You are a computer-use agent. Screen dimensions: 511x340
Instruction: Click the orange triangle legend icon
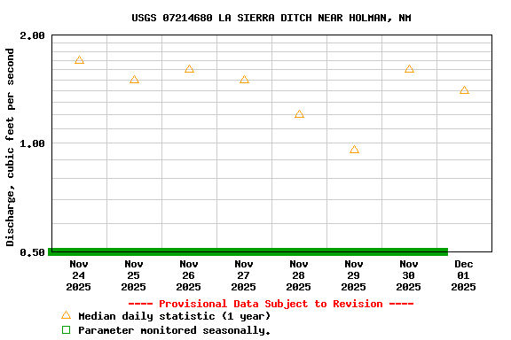pos(67,315)
